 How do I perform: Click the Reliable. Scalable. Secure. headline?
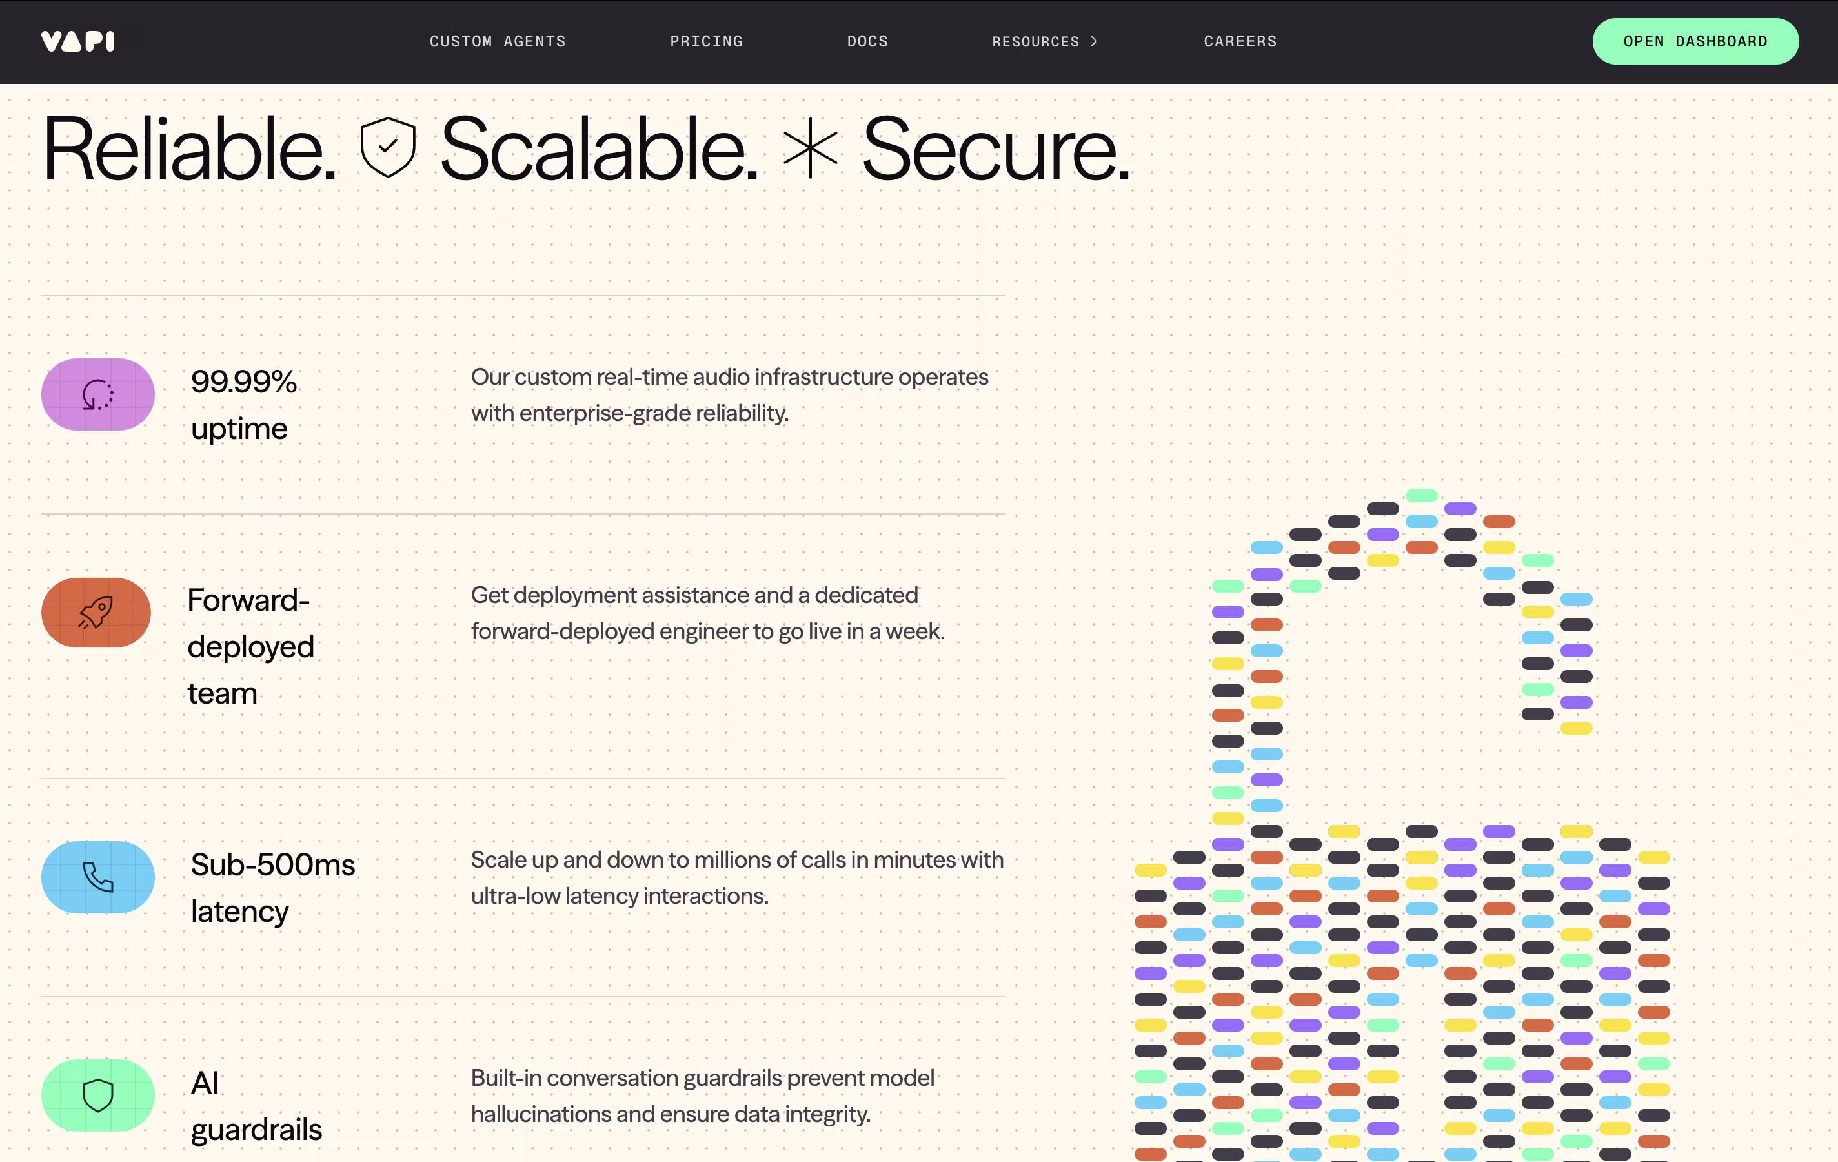[x=586, y=148]
